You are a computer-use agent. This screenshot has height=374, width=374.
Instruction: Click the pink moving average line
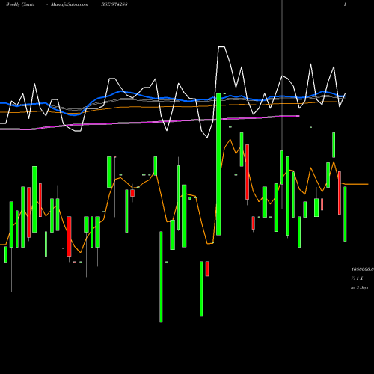pos(150,122)
